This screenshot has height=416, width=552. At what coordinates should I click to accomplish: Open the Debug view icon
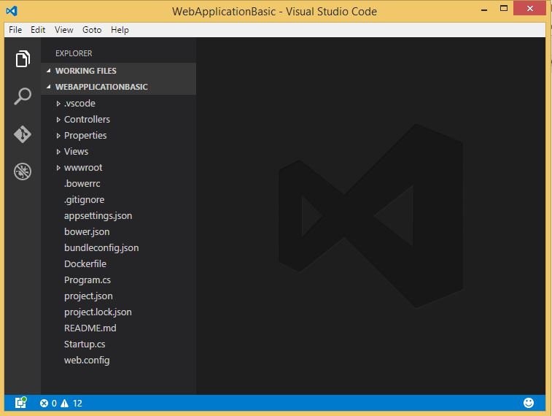click(23, 172)
